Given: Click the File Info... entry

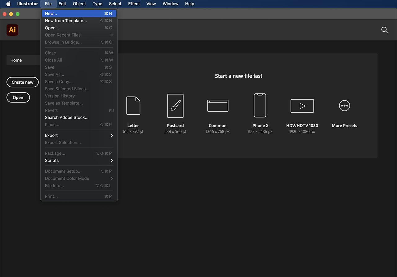Looking at the screenshot, I should click(79, 186).
